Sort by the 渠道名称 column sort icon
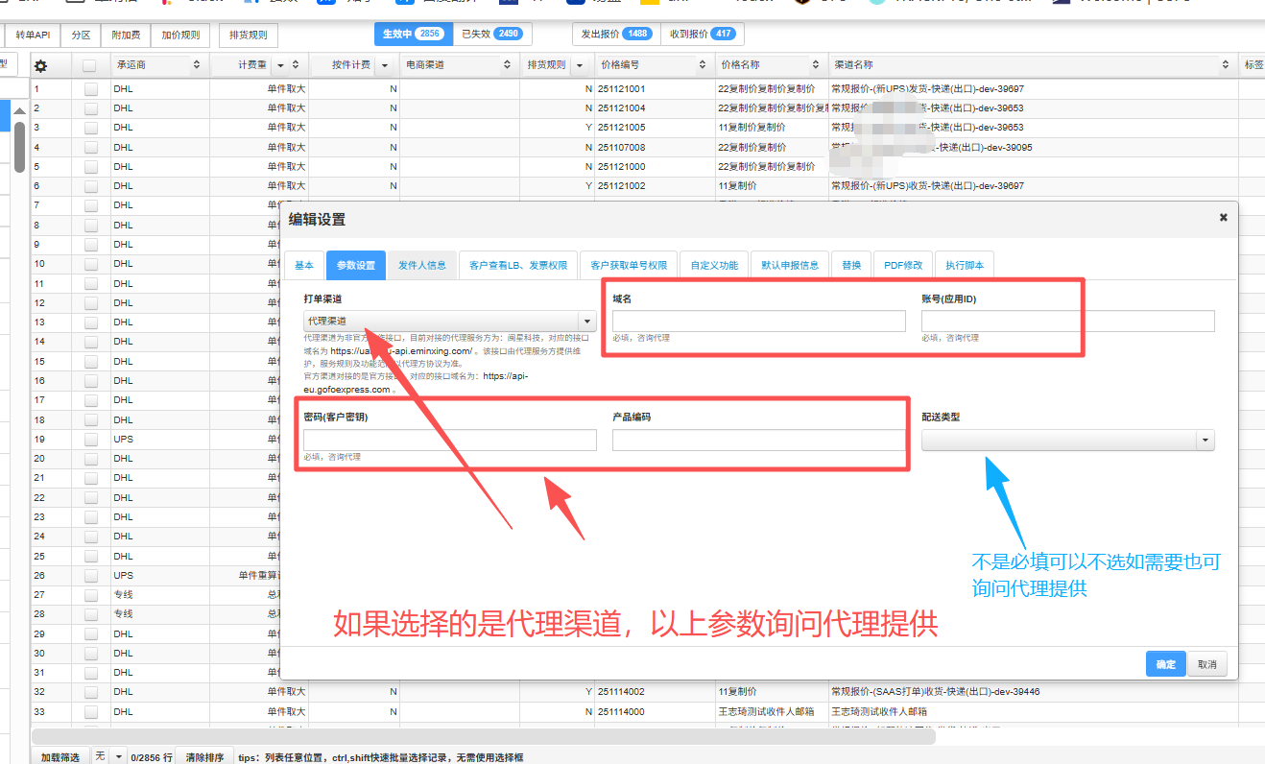Screen dimensions: 1265x764 click(x=1227, y=65)
